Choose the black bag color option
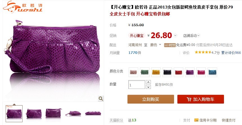The image size is (242, 125). pyautogui.click(x=167, y=72)
